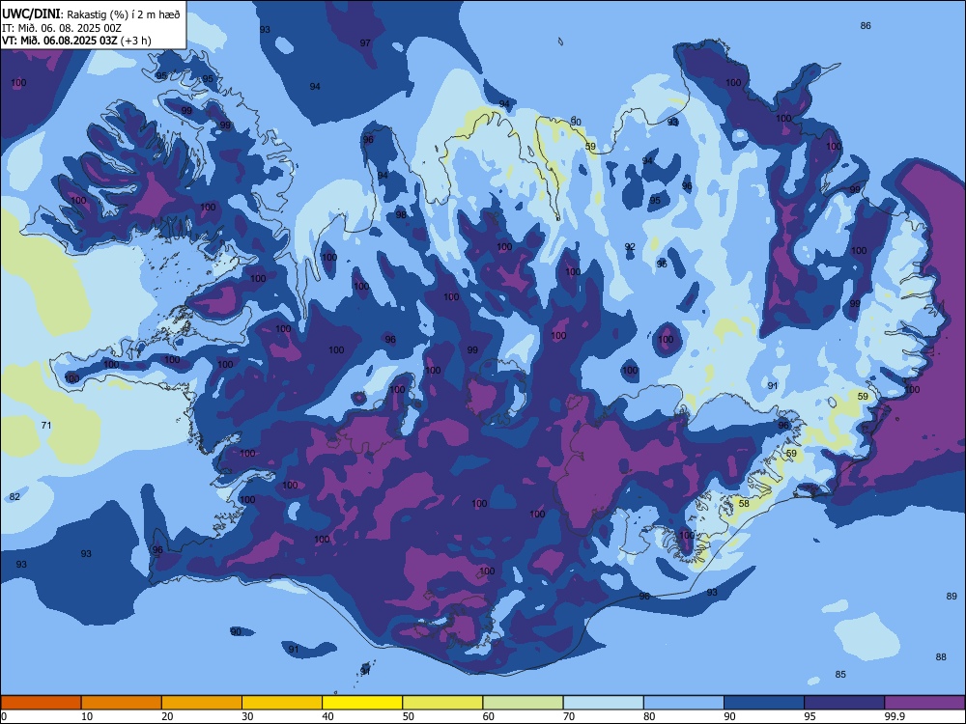Click the dark orange 0–10 legend swatch
Image resolution: width=966 pixels, height=724 pixels.
click(x=41, y=703)
